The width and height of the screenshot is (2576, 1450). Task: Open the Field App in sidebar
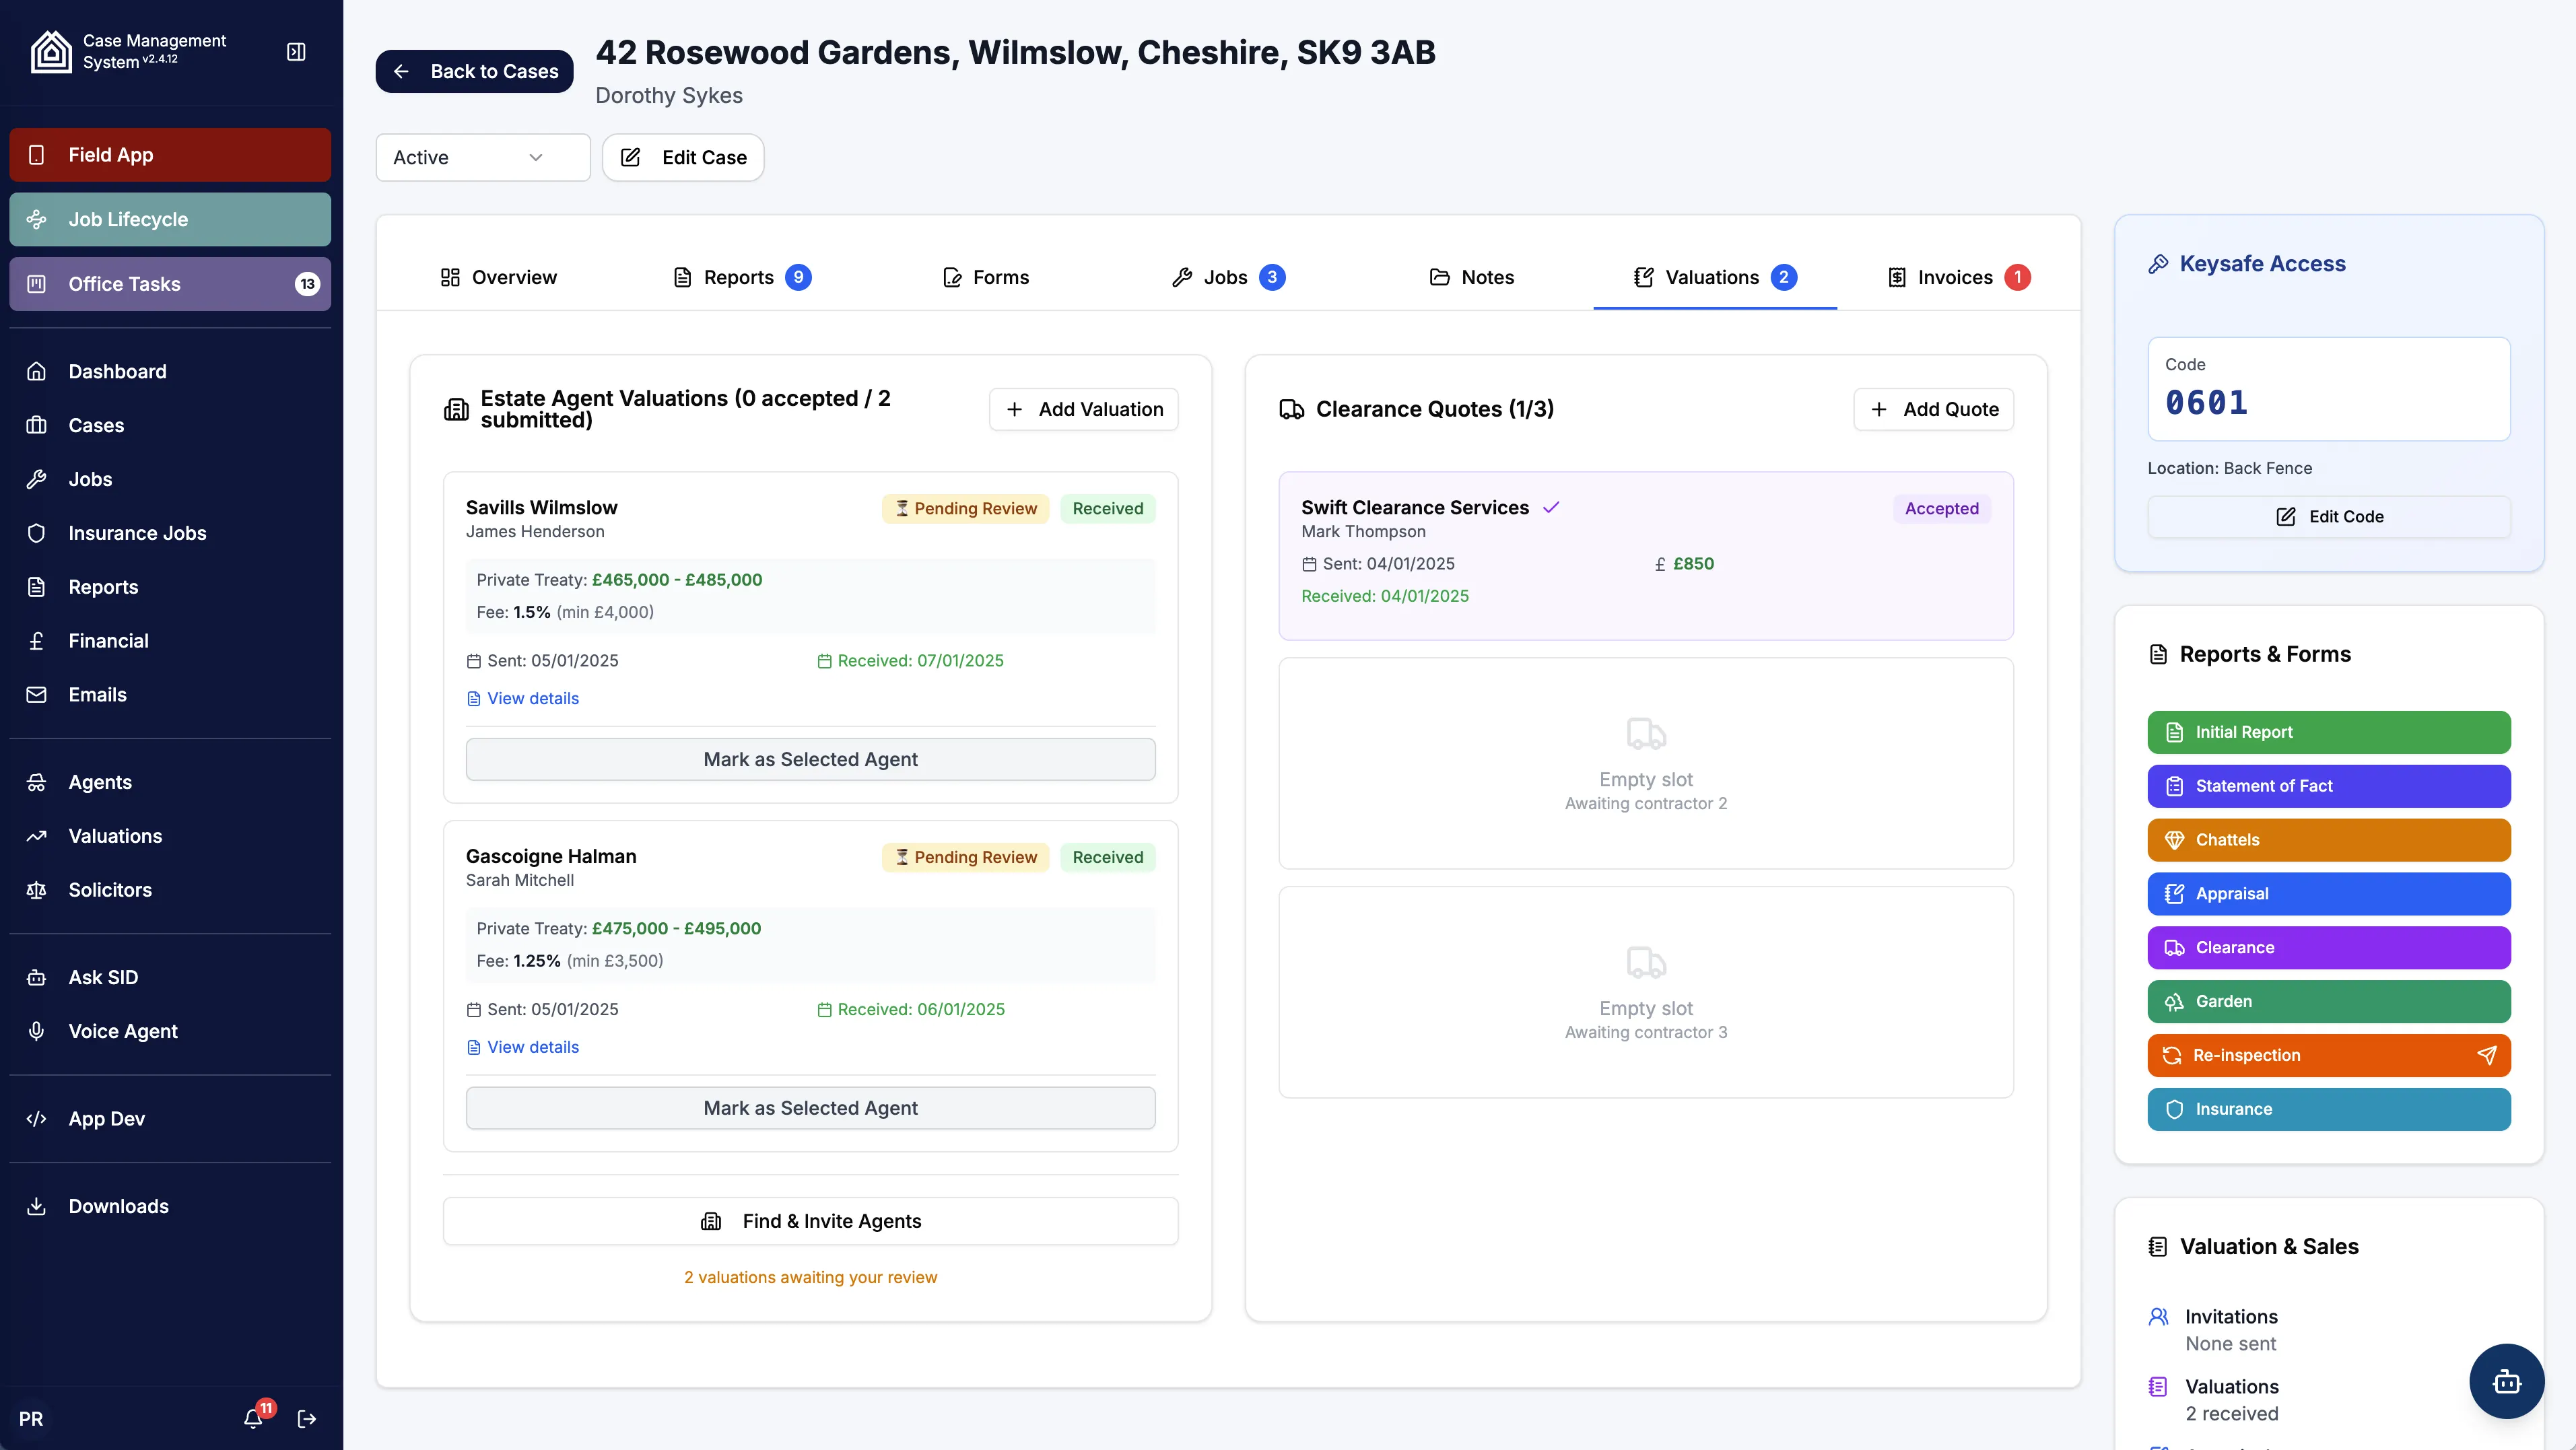[170, 155]
